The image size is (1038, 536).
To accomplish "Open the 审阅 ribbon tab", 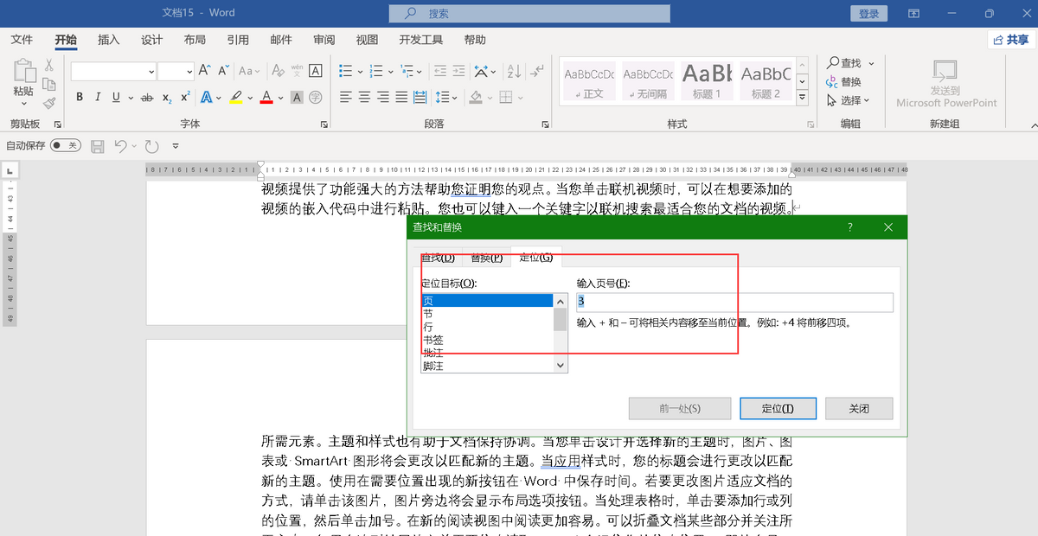I will tap(324, 40).
